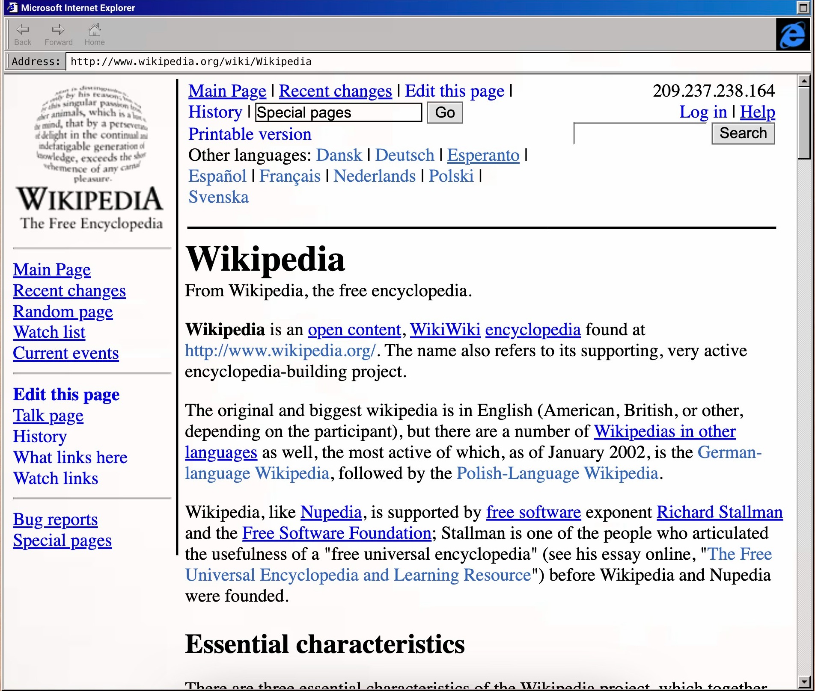Click the Internet Explorer logo icon
Image resolution: width=815 pixels, height=691 pixels.
tap(792, 35)
